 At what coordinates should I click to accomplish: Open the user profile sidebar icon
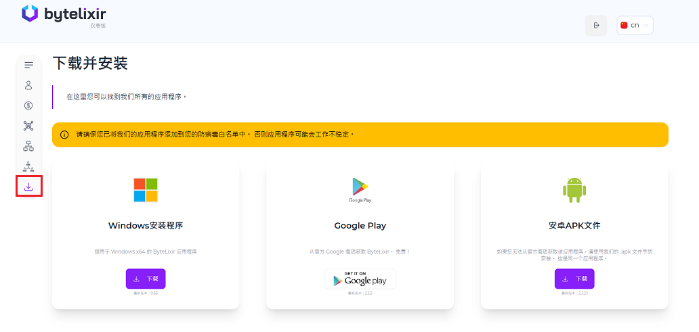(28, 85)
